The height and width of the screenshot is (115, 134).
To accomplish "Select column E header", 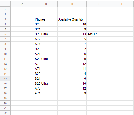I will click(x=122, y=4).
